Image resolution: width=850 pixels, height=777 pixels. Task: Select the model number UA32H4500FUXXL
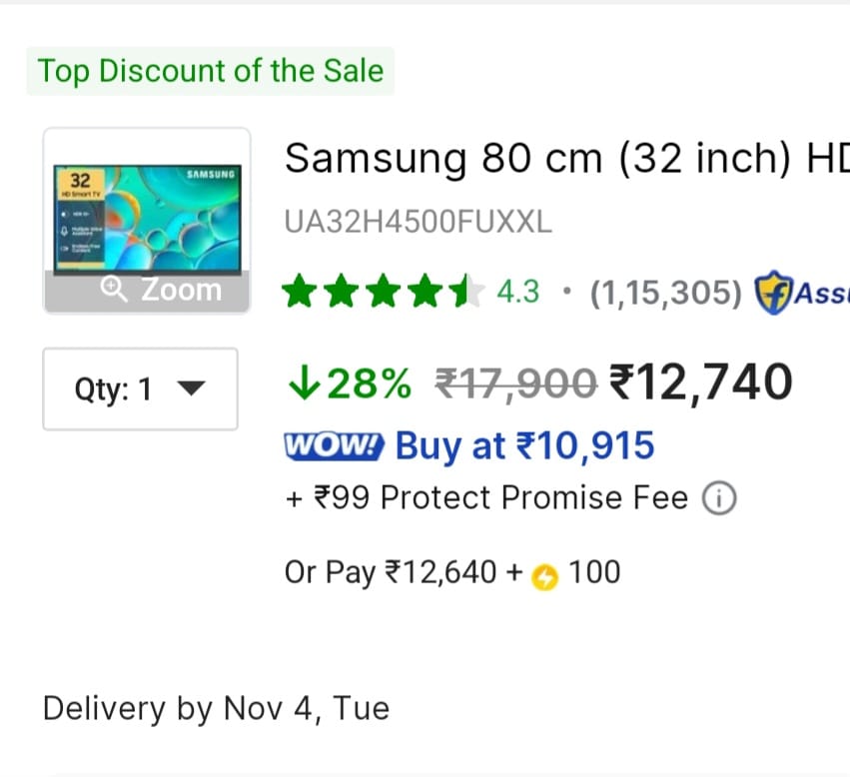(418, 223)
